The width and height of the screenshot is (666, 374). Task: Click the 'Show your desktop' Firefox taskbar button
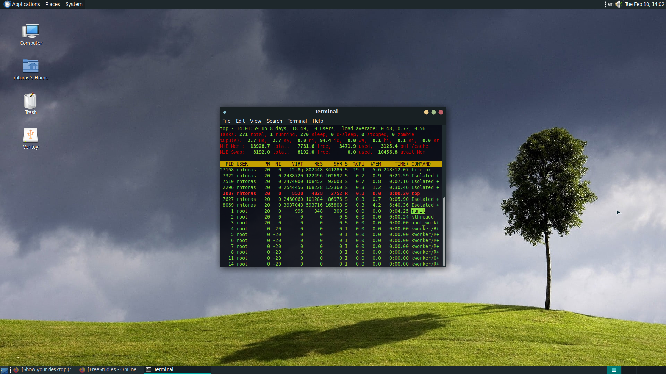[45, 370]
